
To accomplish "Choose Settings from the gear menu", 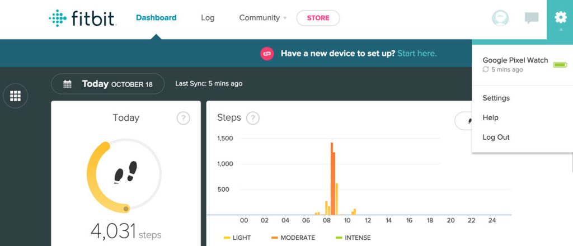I will [x=496, y=98].
